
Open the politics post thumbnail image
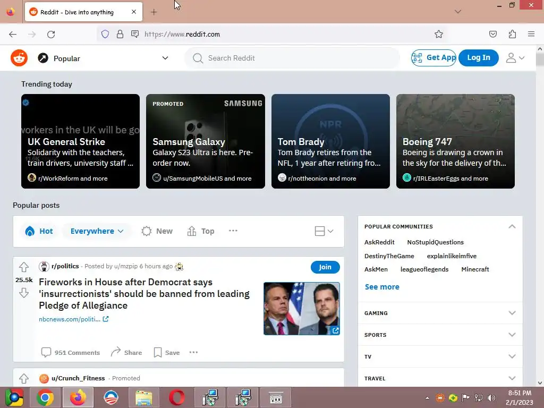(x=302, y=309)
